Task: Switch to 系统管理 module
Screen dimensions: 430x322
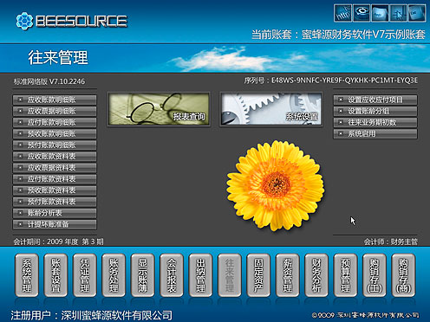Action: [x=27, y=275]
